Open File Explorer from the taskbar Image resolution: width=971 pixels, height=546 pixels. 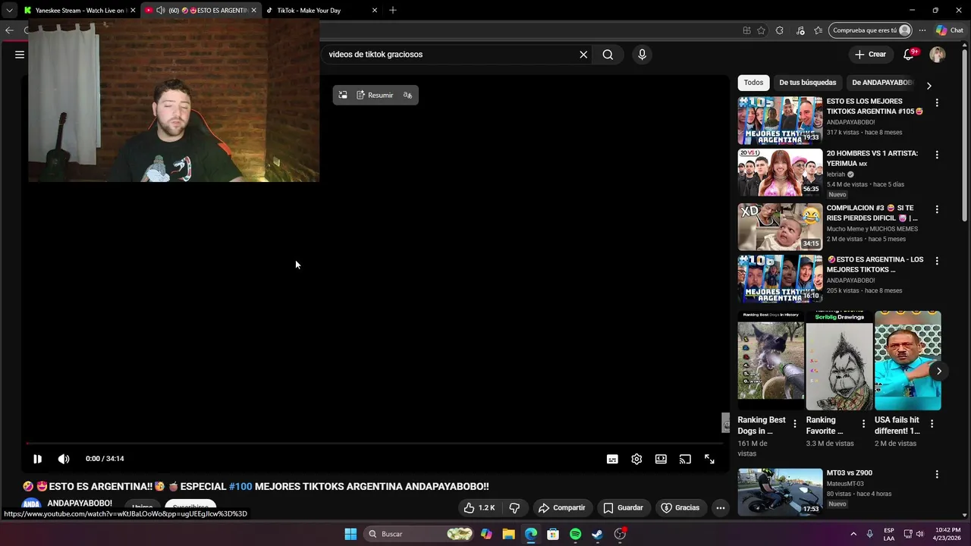pos(508,534)
